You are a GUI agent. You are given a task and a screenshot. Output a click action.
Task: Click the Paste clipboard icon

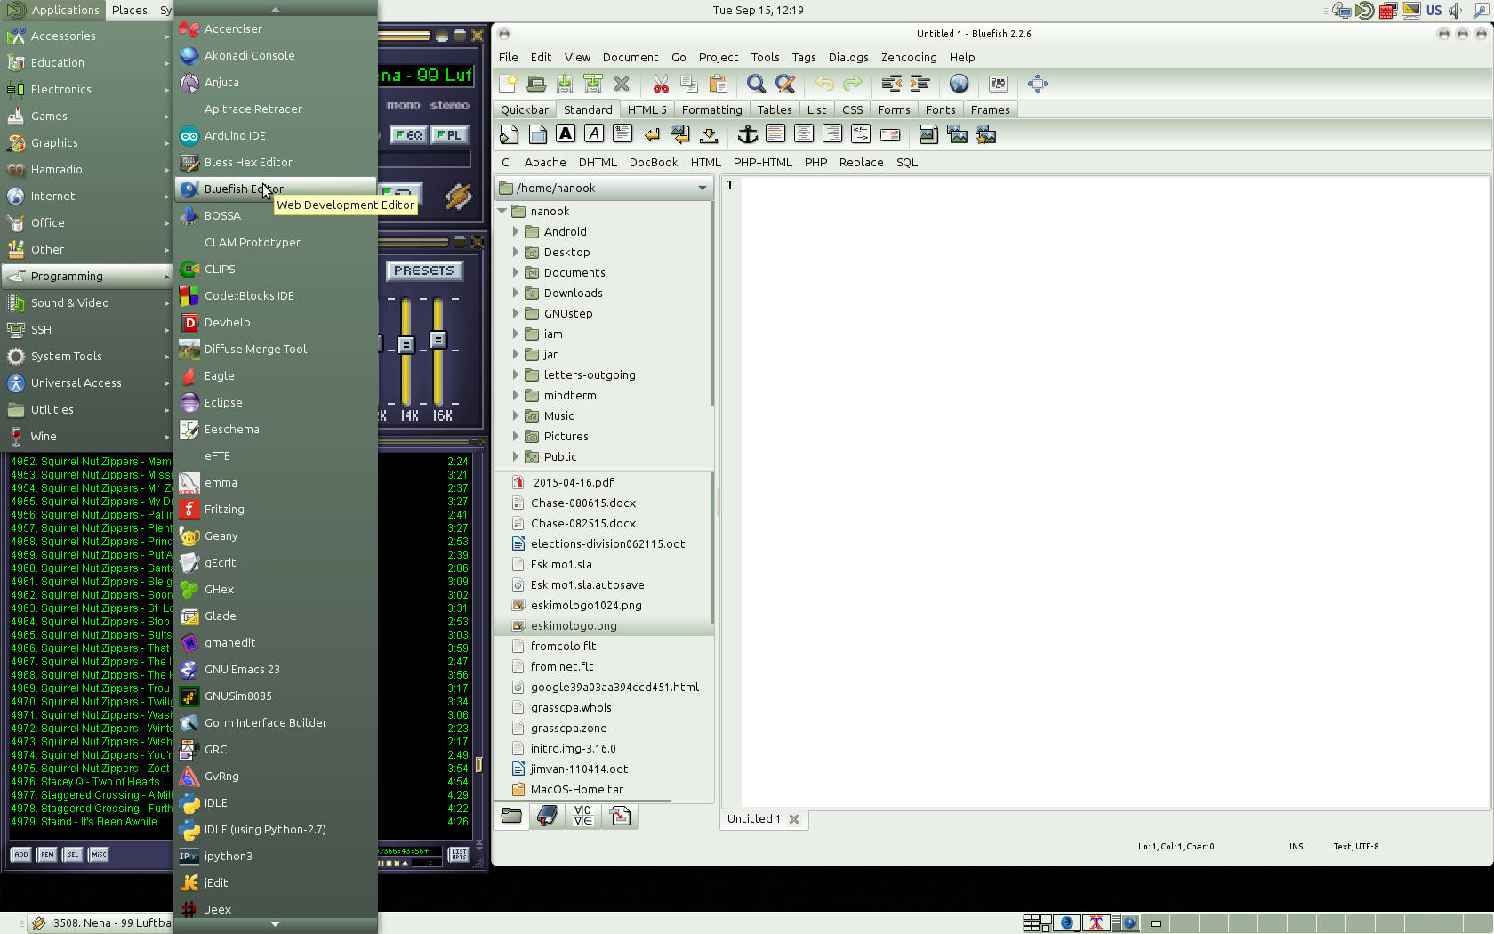coord(718,84)
